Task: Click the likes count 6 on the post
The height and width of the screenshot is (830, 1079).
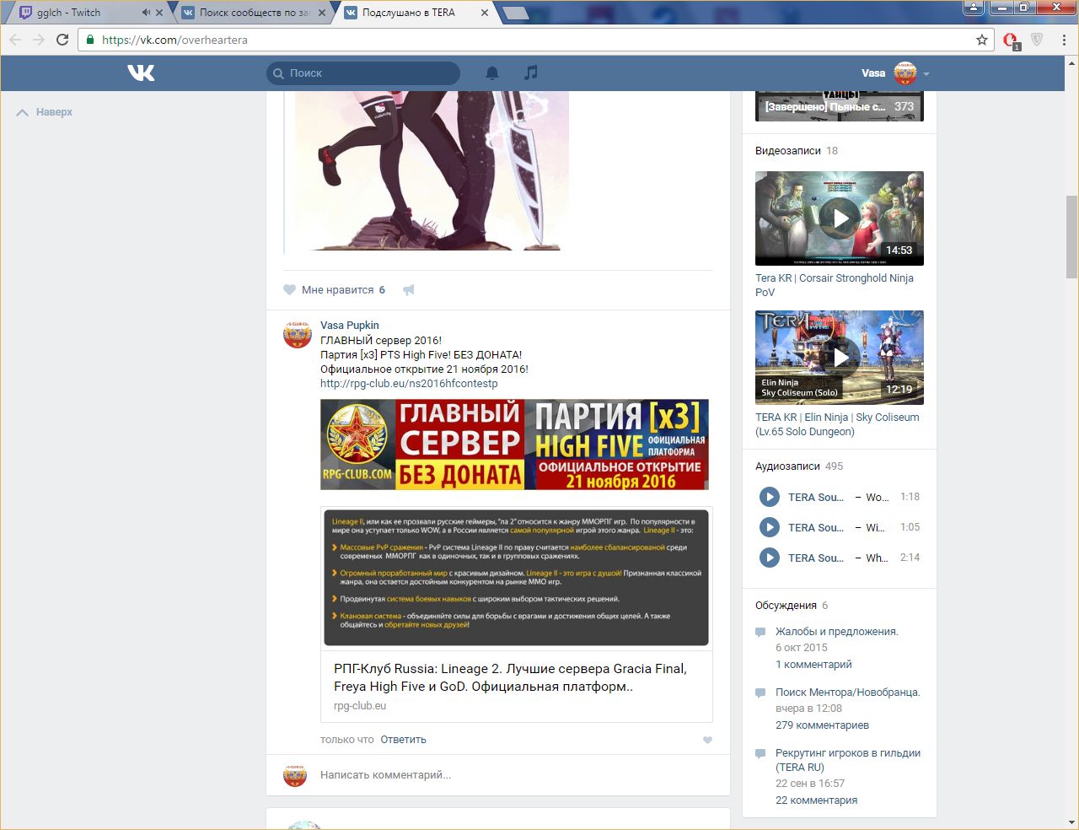Action: tap(382, 289)
